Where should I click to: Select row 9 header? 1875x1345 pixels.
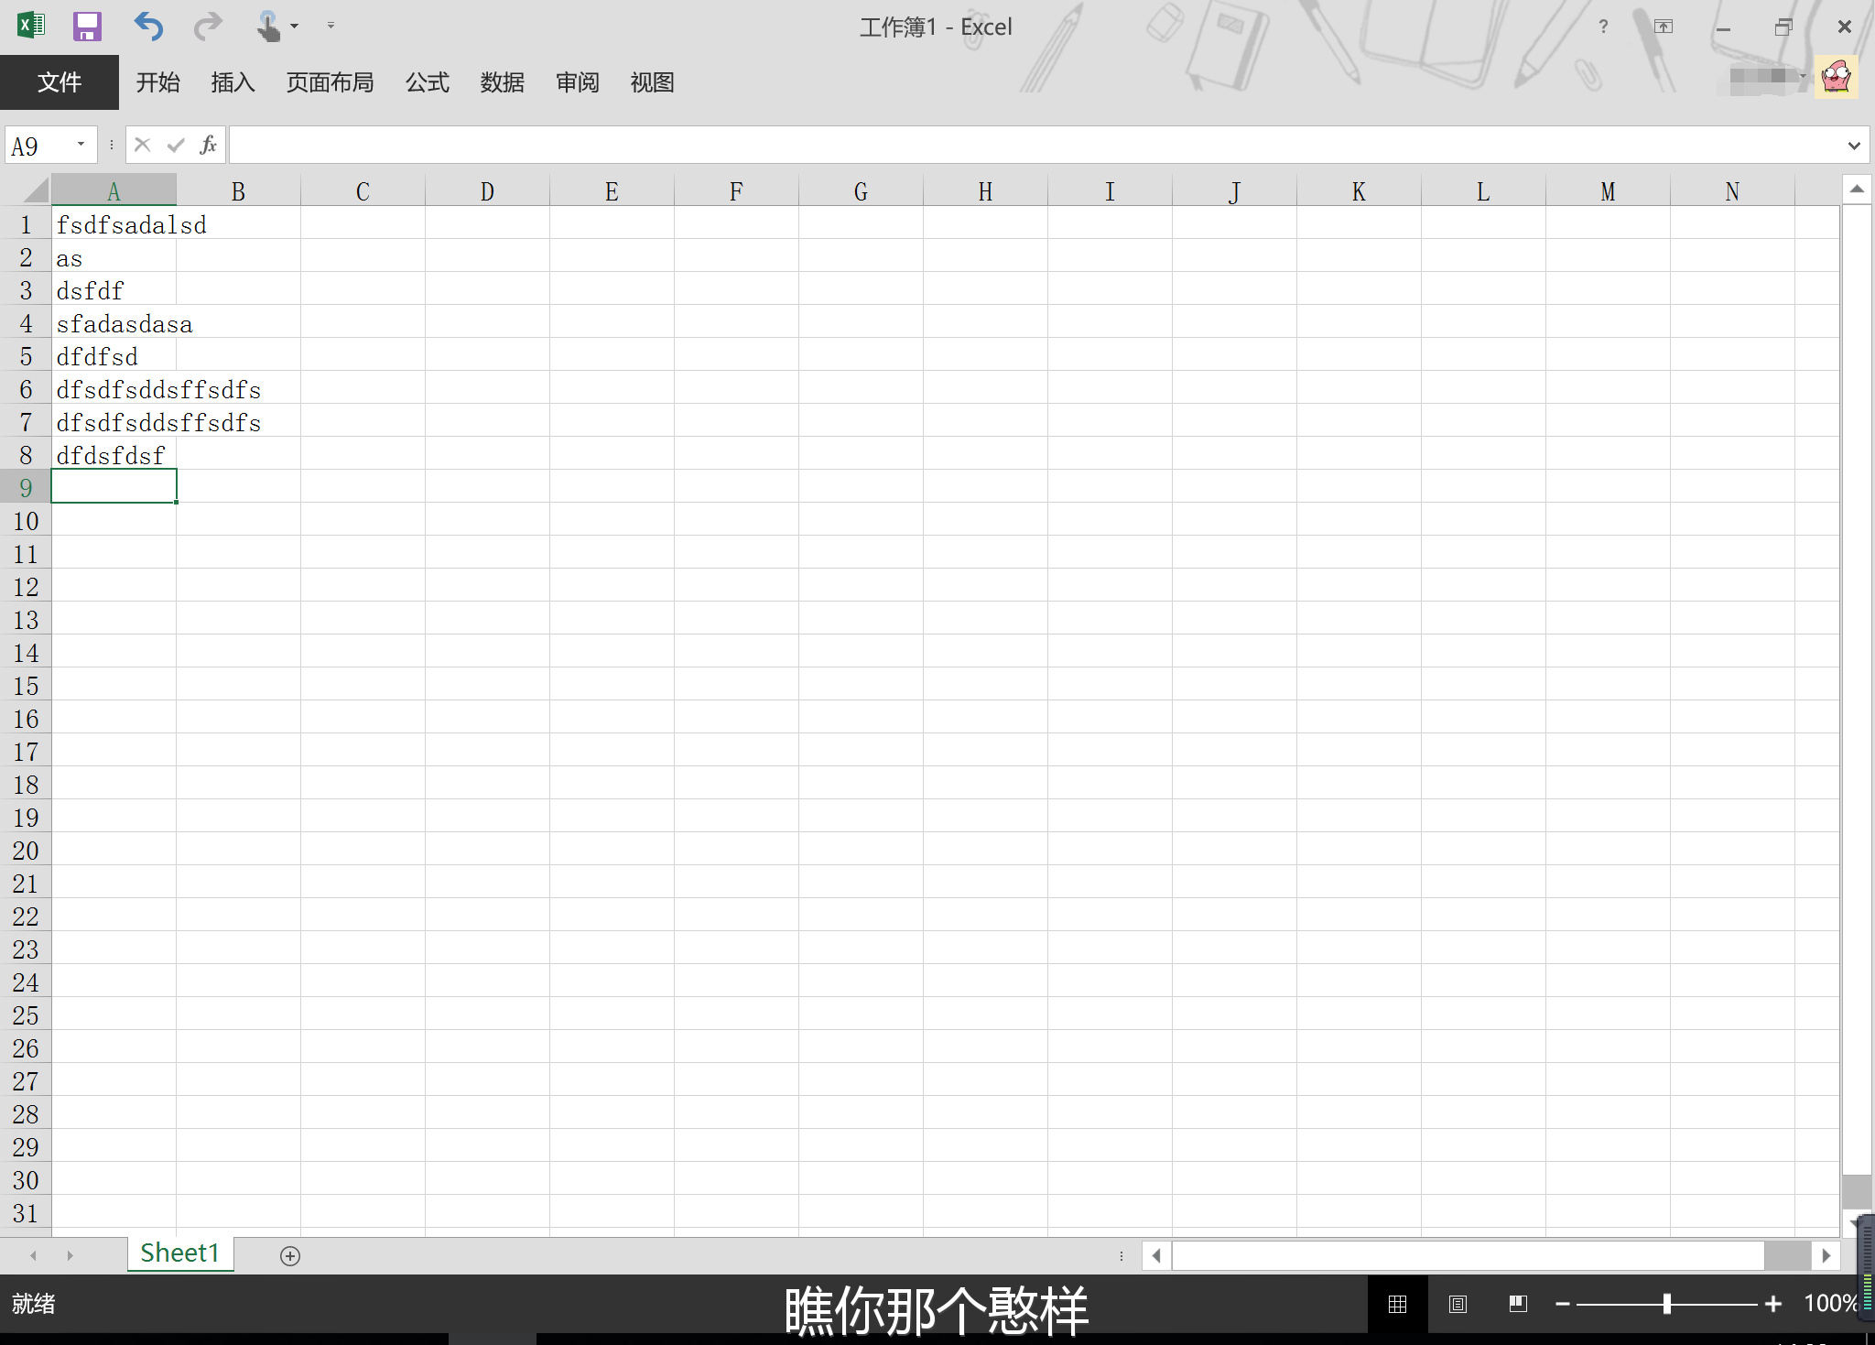(x=26, y=487)
